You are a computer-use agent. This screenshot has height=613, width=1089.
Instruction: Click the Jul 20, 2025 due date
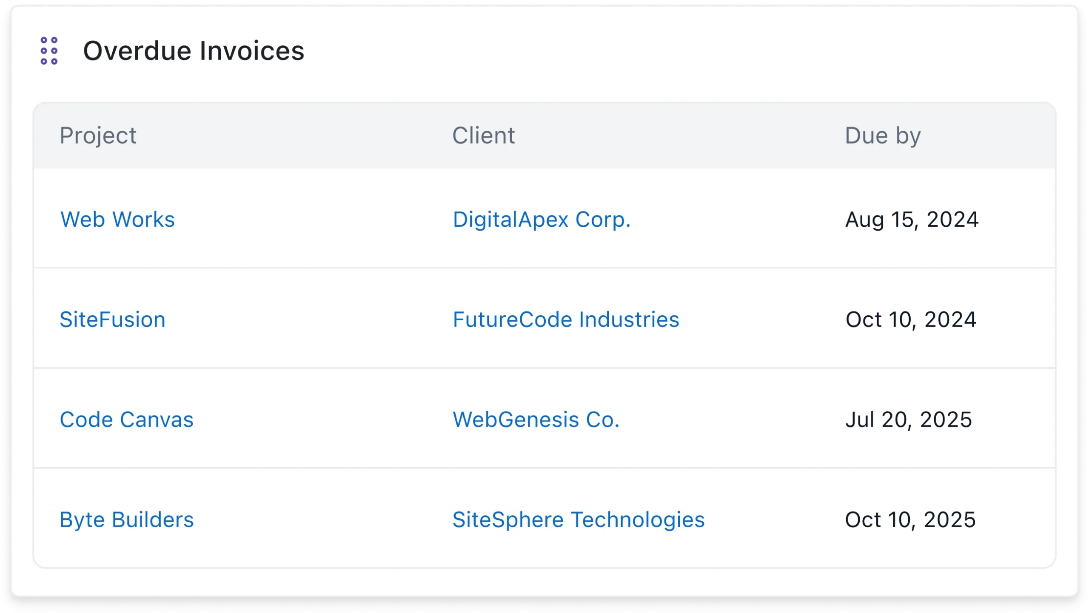tap(909, 420)
